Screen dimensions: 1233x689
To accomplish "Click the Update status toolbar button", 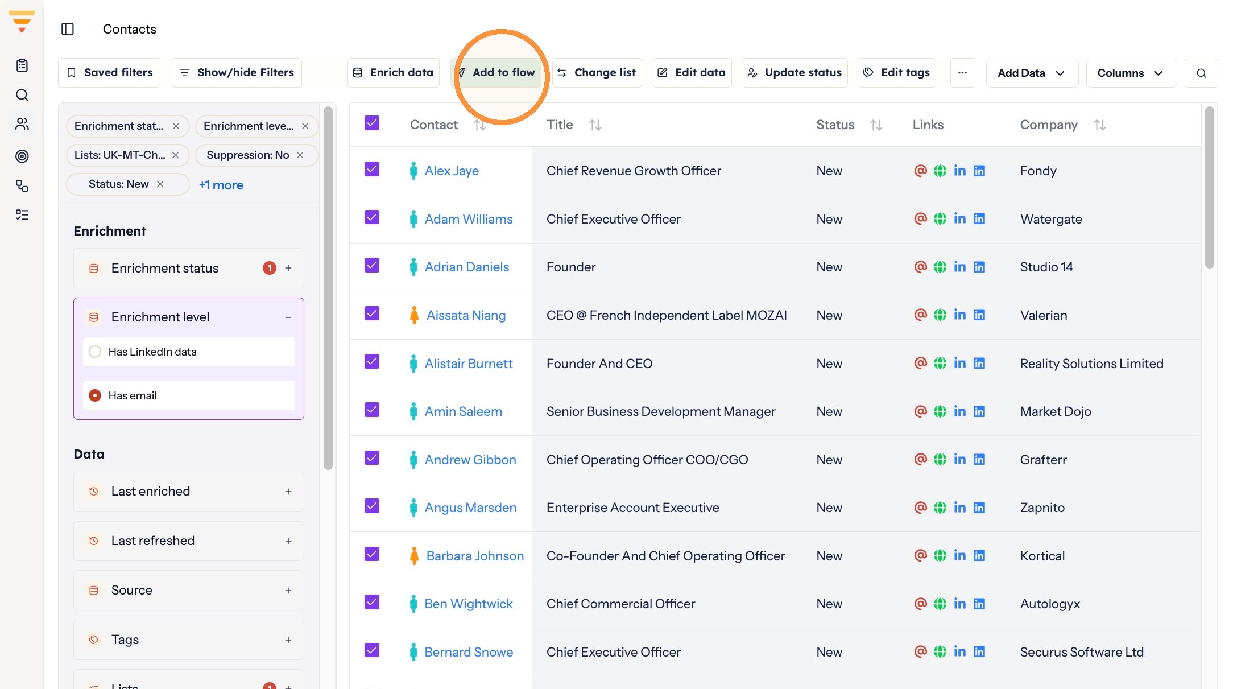I will pyautogui.click(x=795, y=73).
